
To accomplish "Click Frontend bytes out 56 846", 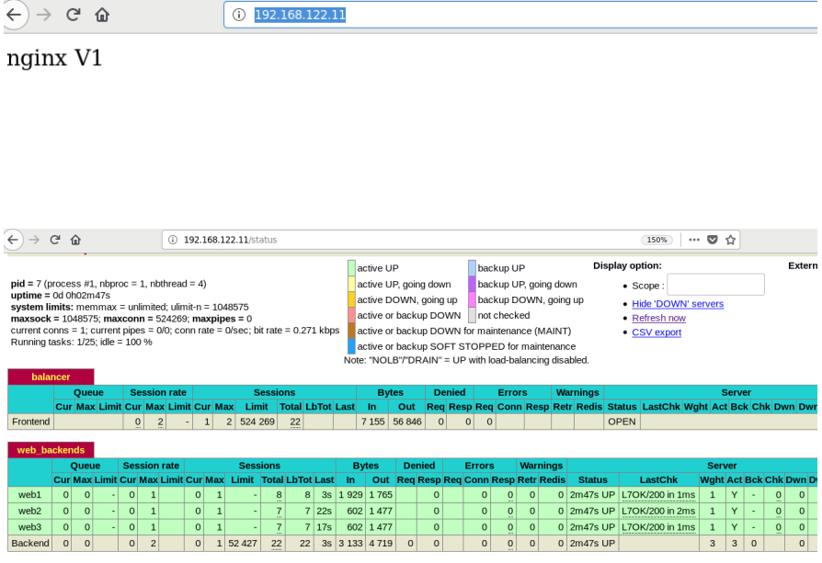I will point(407,422).
